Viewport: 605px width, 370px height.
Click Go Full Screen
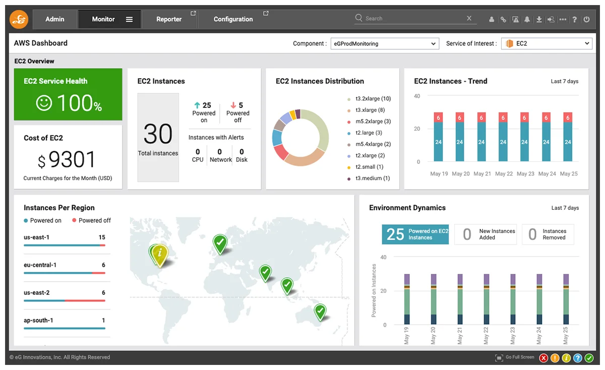tap(515, 357)
